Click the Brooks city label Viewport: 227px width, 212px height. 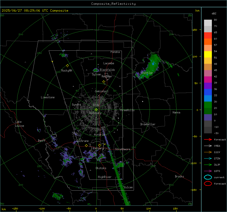pyautogui.click(x=179, y=176)
